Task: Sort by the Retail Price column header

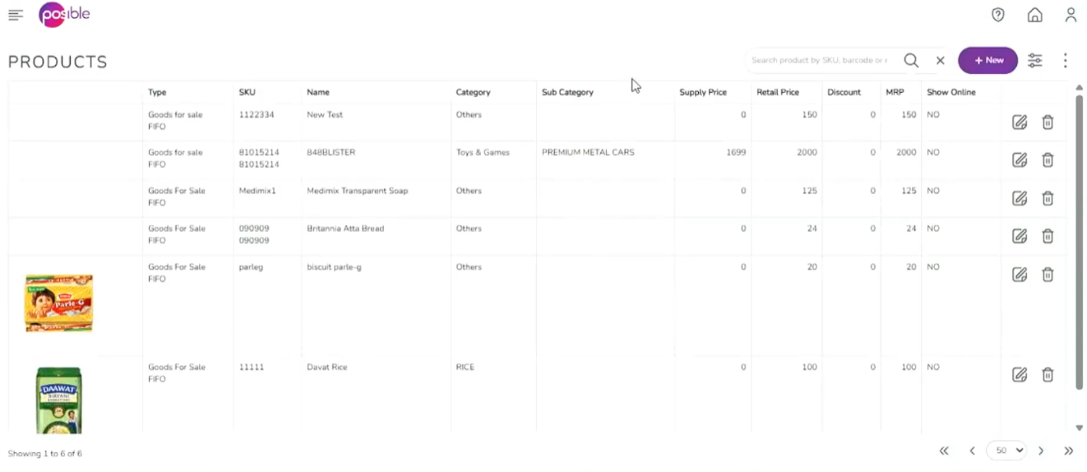Action: (x=777, y=92)
